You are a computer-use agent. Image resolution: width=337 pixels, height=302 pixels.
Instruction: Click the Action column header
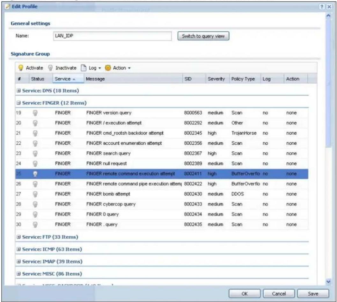tap(296, 79)
